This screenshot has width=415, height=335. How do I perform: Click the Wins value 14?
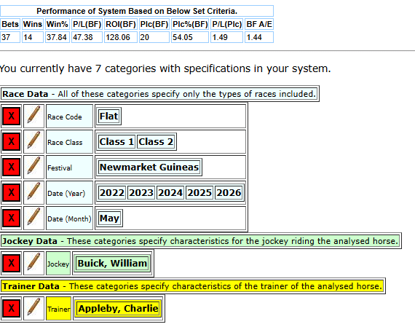tap(33, 37)
